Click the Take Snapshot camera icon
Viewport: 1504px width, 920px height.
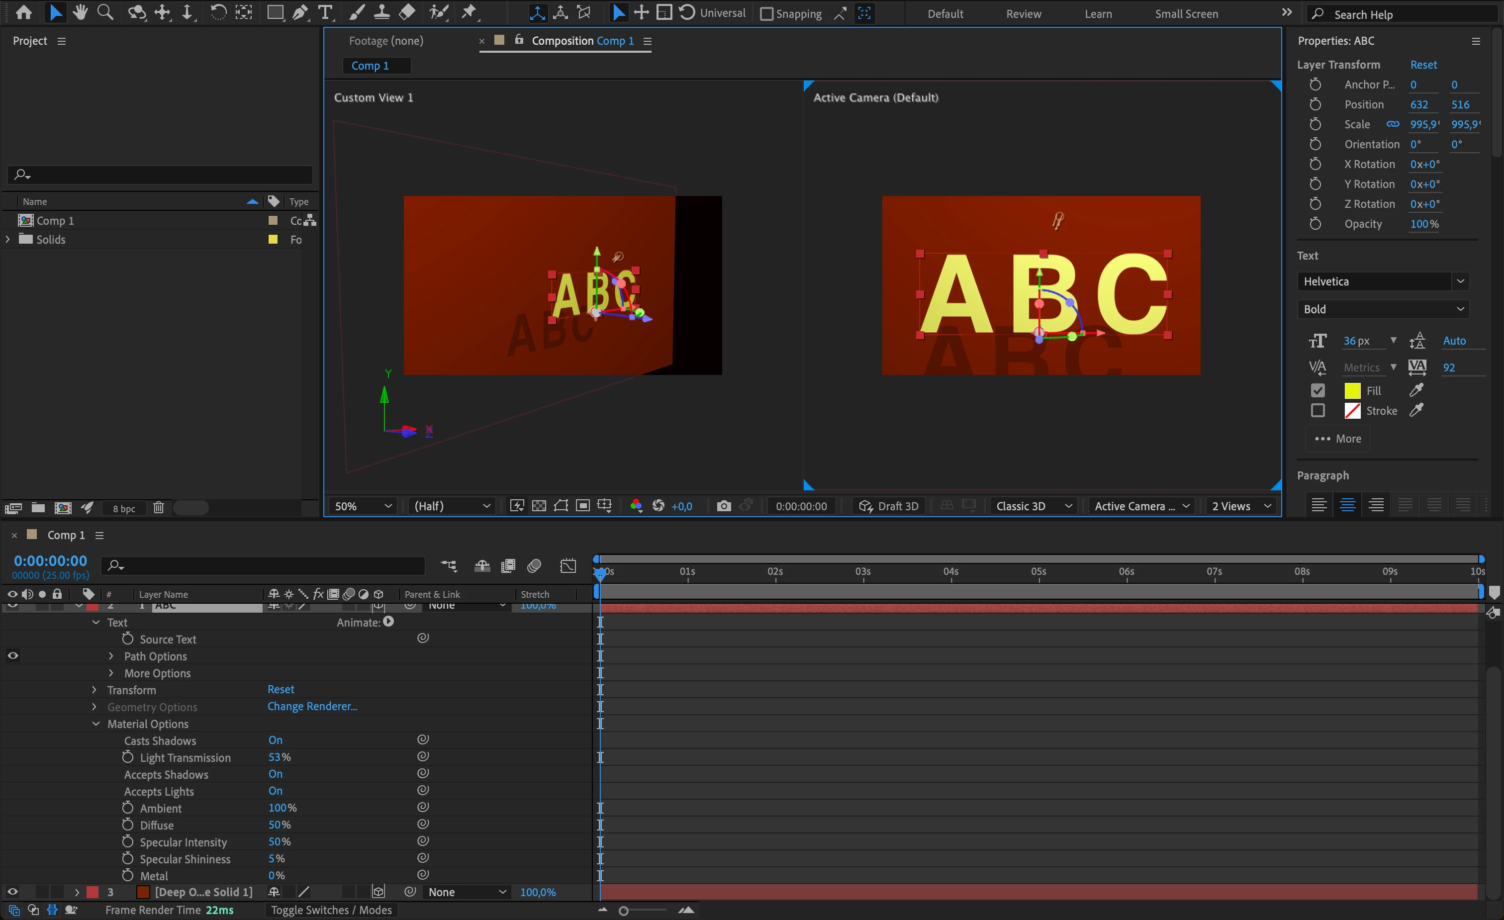pos(723,506)
